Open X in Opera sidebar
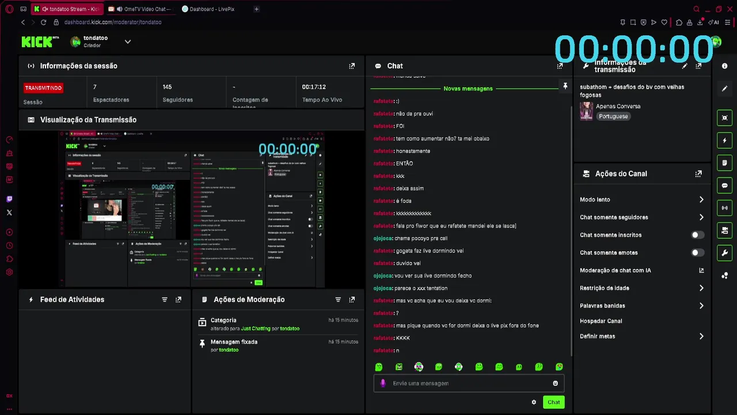This screenshot has width=737, height=415. (9, 213)
